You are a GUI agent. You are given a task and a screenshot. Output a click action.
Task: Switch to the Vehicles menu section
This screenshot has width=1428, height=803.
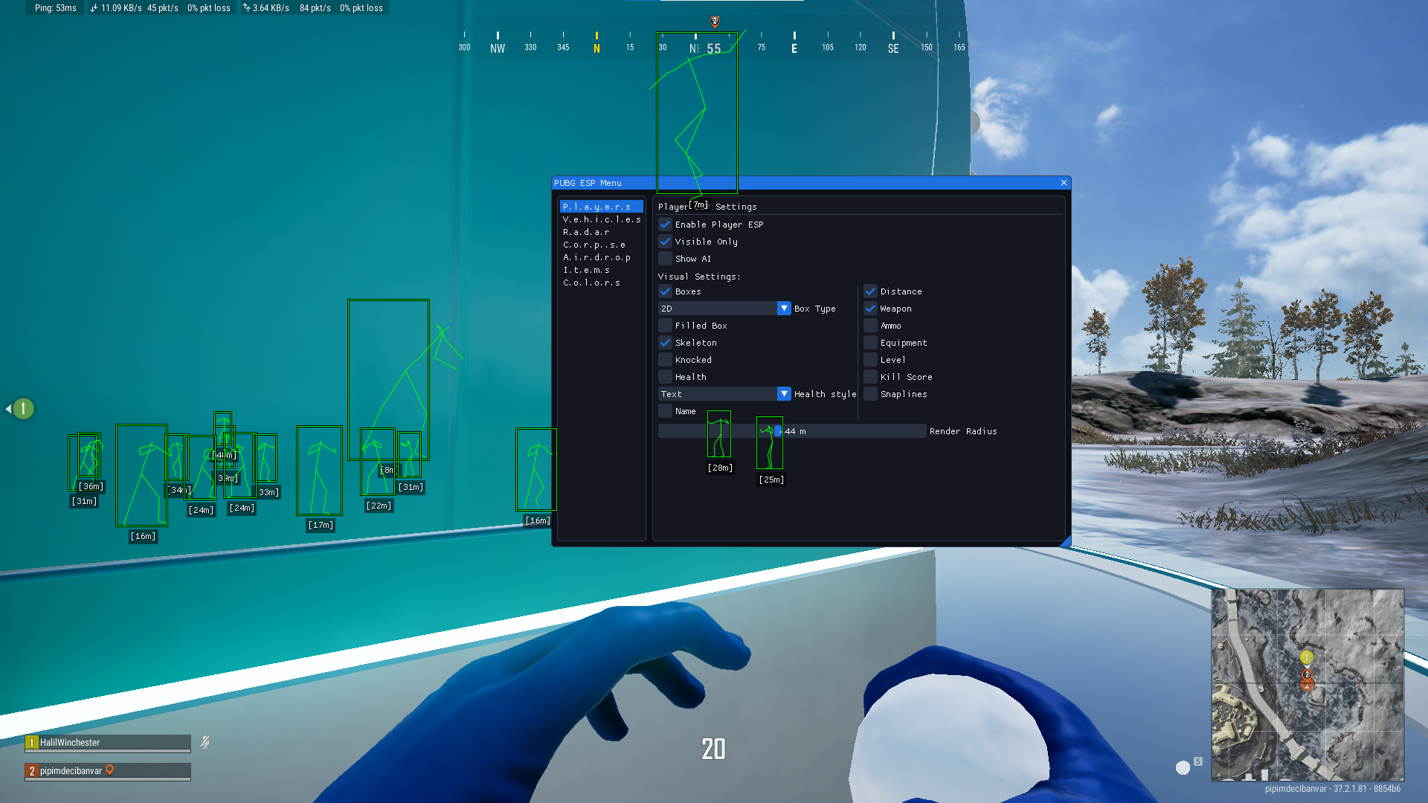[x=601, y=219]
